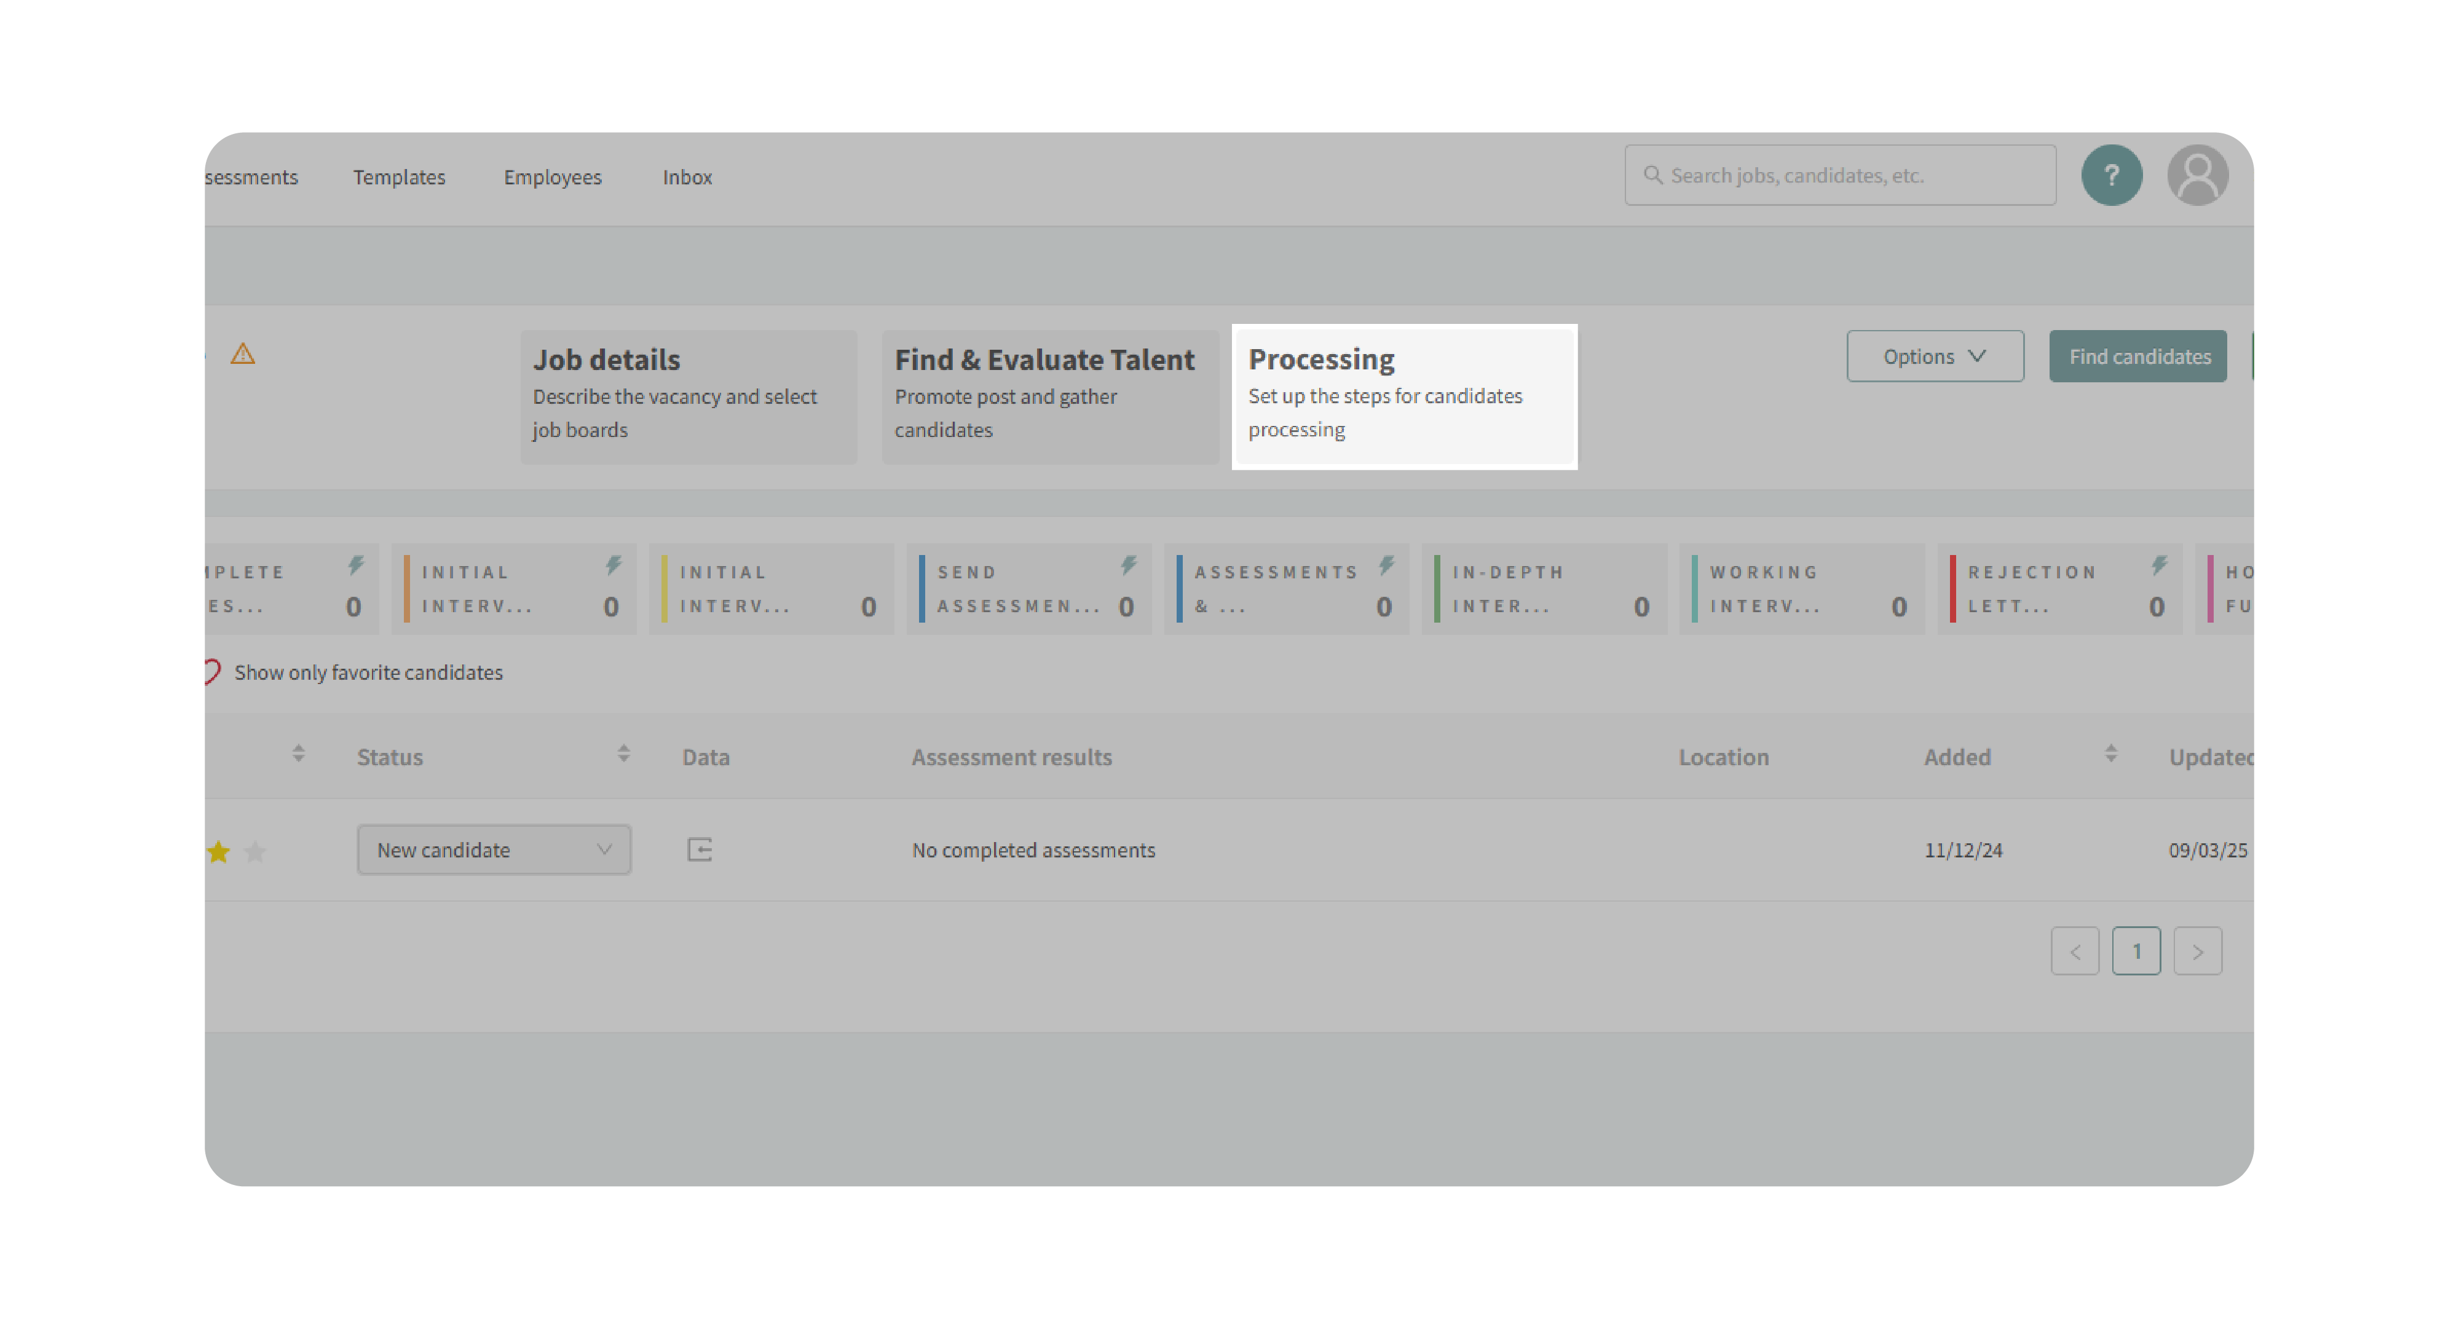2459x1319 pixels.
Task: Click the gold star rating icon
Action: click(219, 851)
